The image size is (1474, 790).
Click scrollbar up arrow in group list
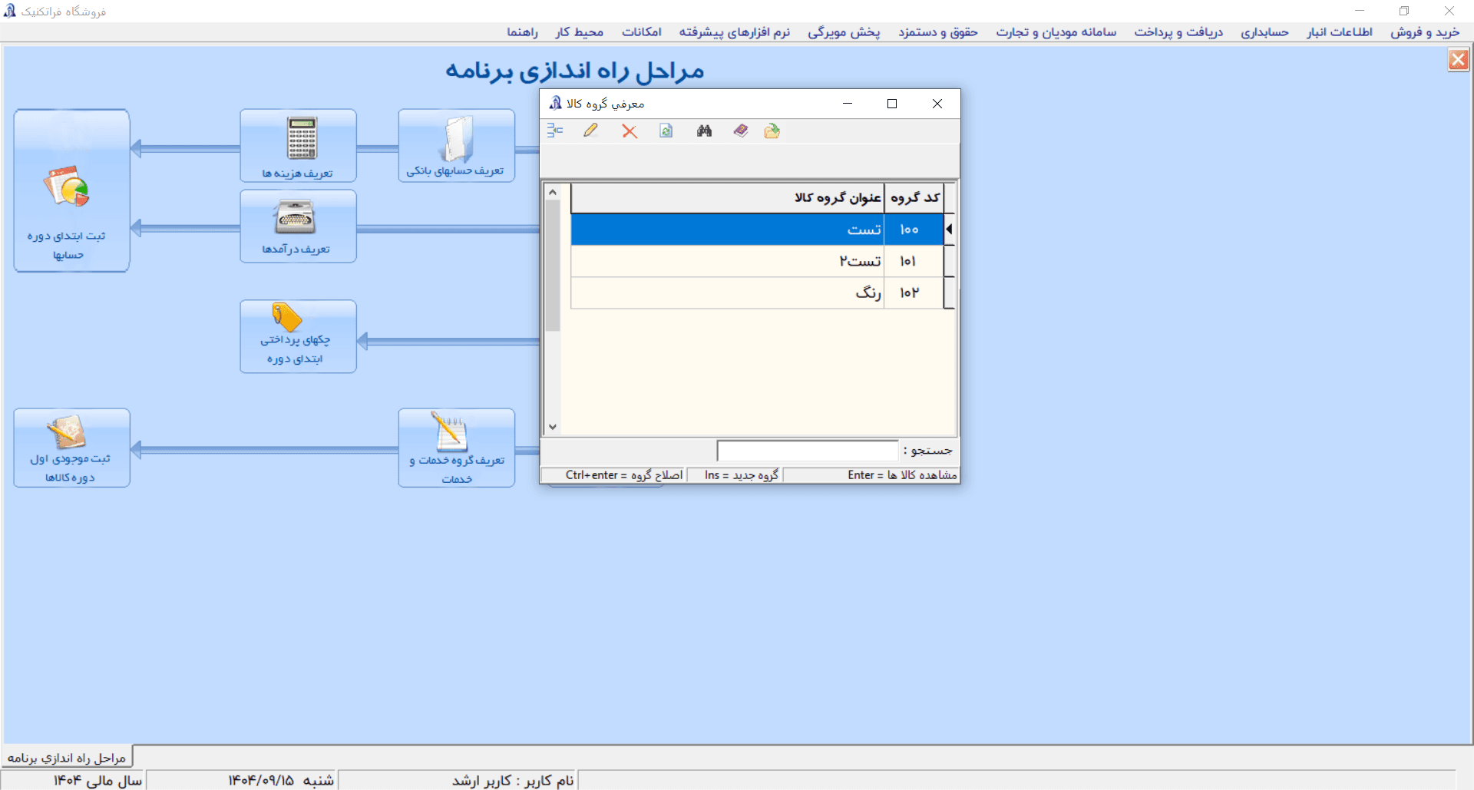pyautogui.click(x=553, y=192)
